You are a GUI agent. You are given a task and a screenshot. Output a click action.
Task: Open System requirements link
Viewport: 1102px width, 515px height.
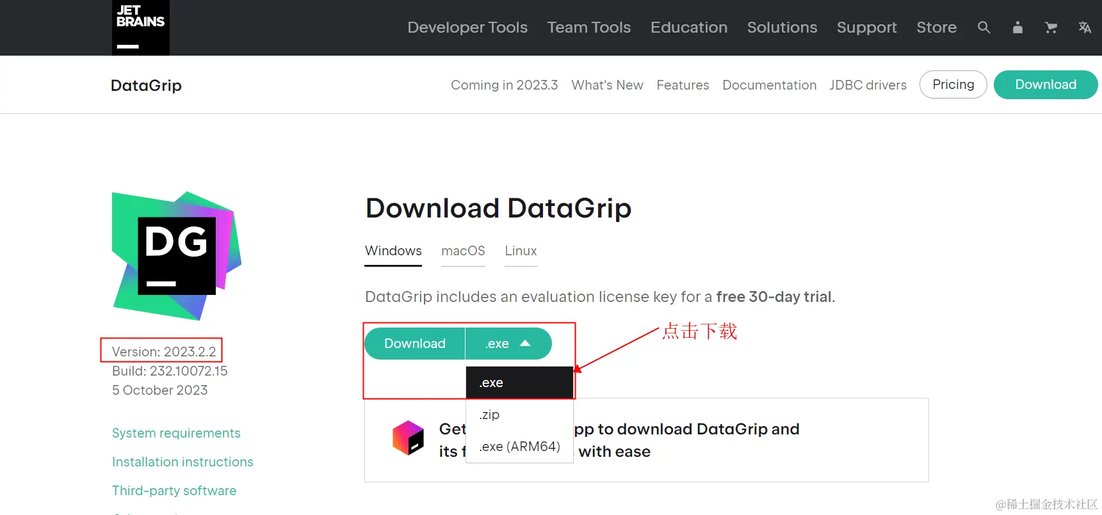176,433
